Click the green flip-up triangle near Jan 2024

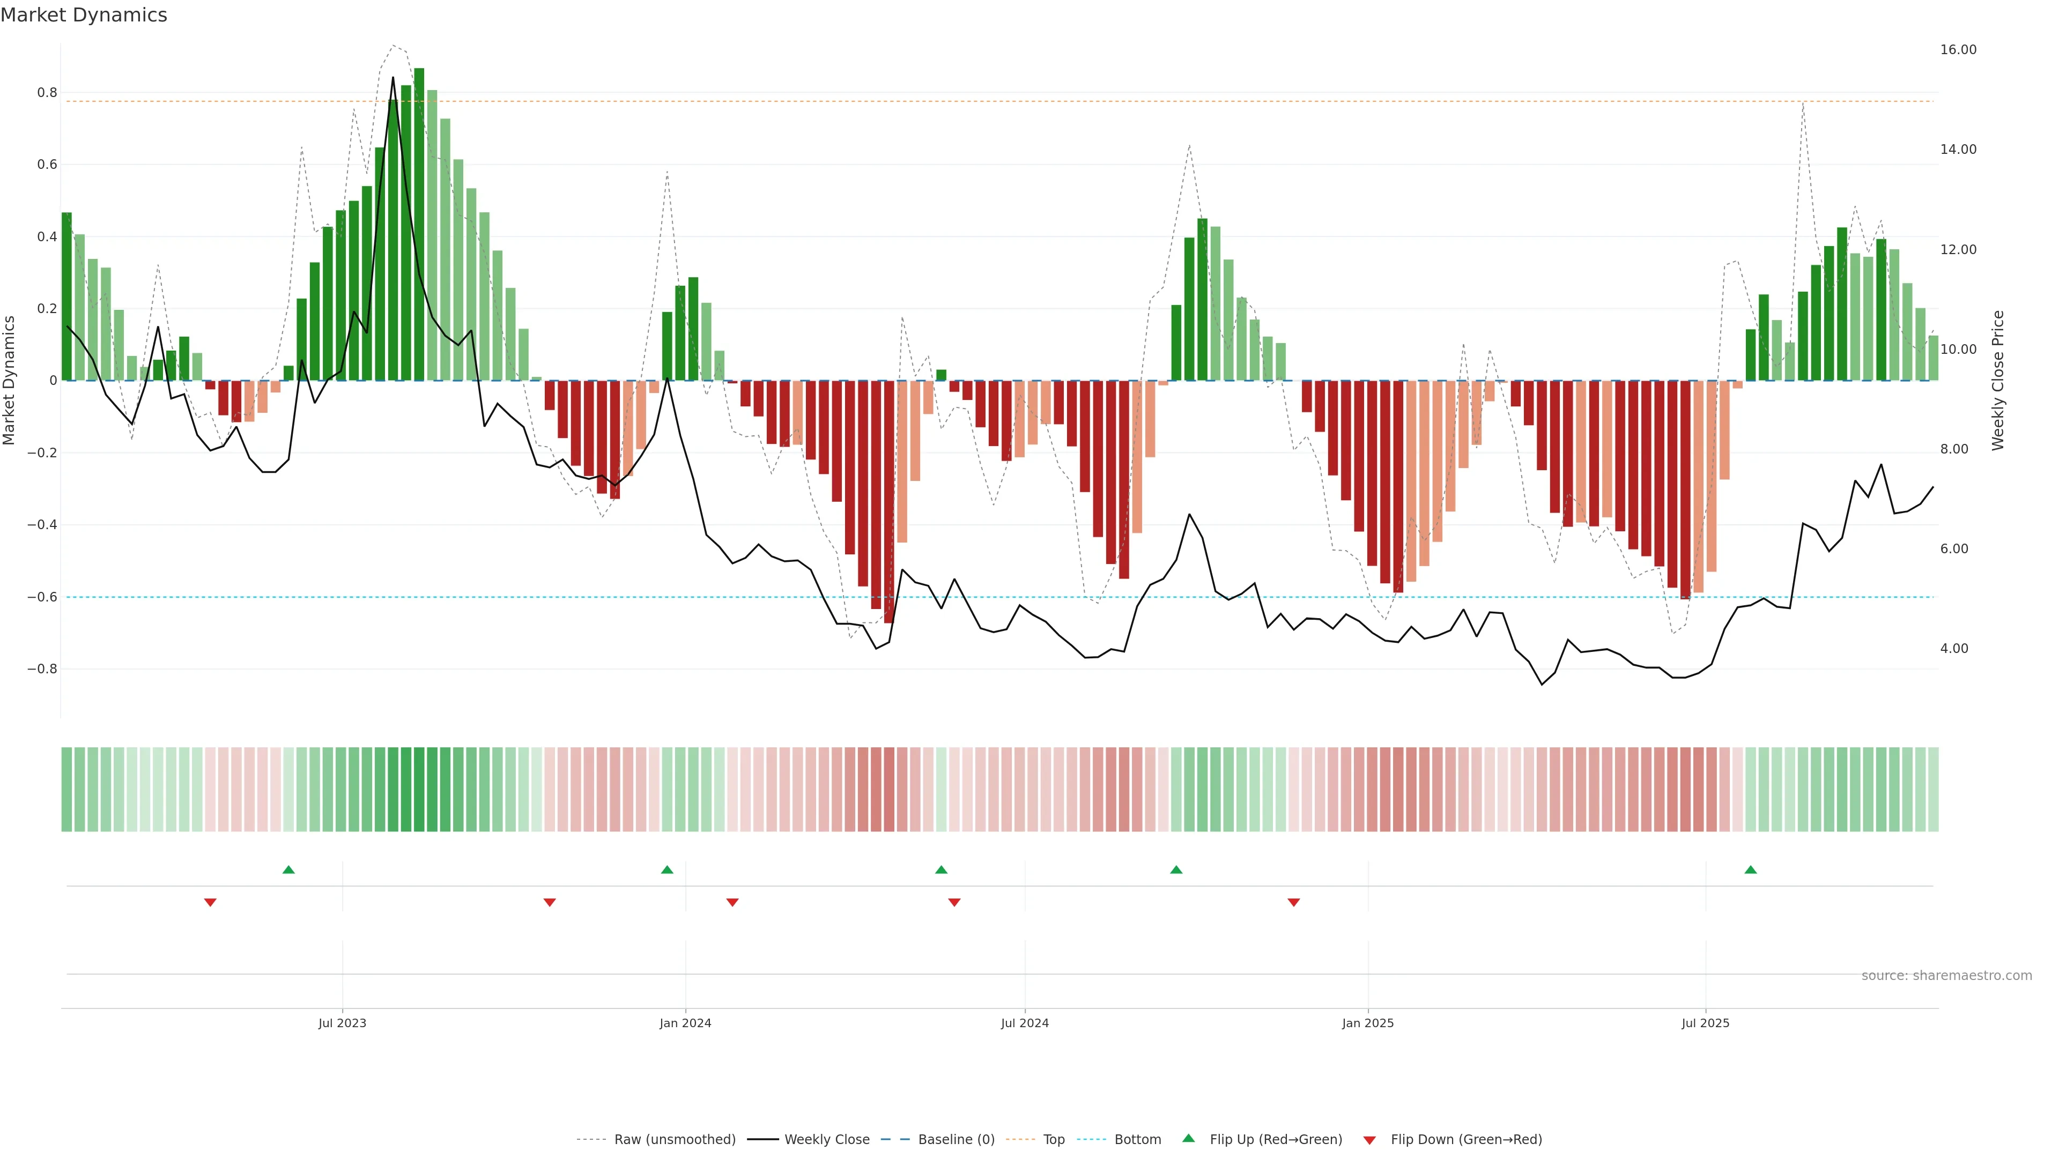(666, 870)
